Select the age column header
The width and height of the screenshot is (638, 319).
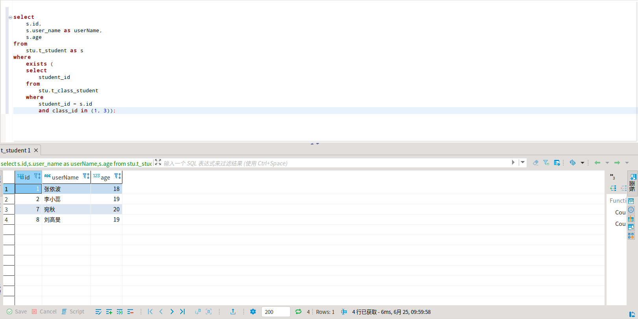point(106,177)
